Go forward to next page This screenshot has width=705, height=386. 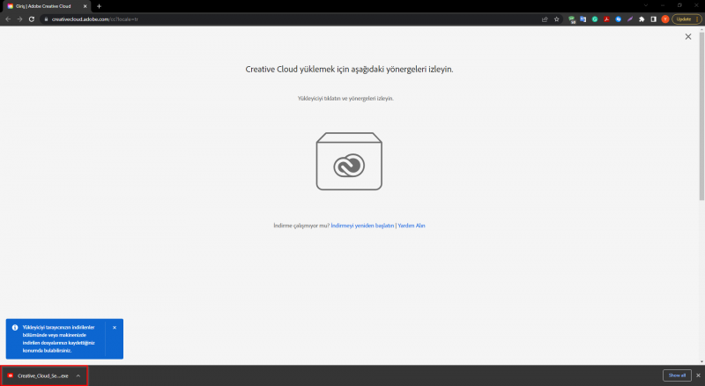coord(19,19)
